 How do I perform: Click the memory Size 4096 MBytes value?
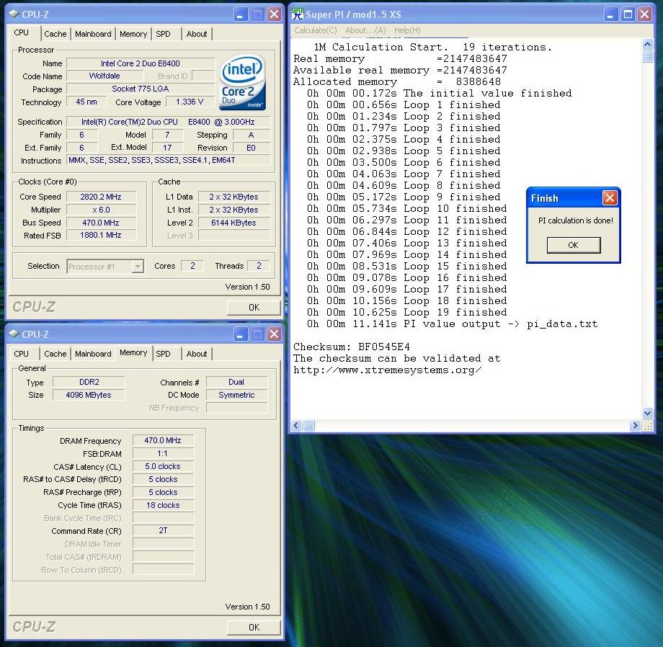pos(89,395)
